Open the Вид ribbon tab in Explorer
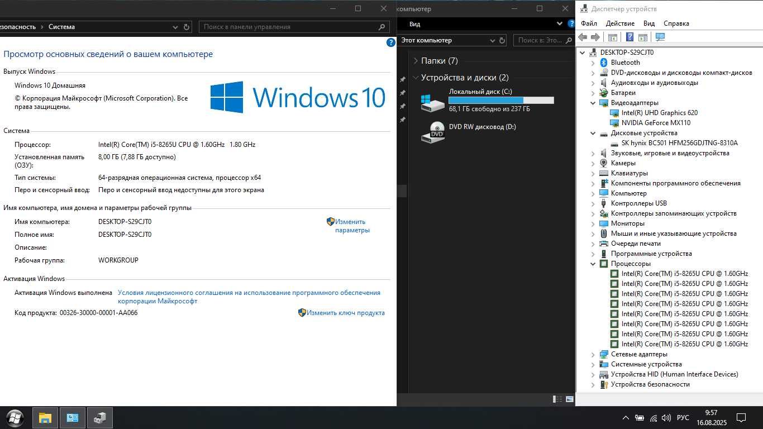The image size is (763, 429). pos(414,24)
